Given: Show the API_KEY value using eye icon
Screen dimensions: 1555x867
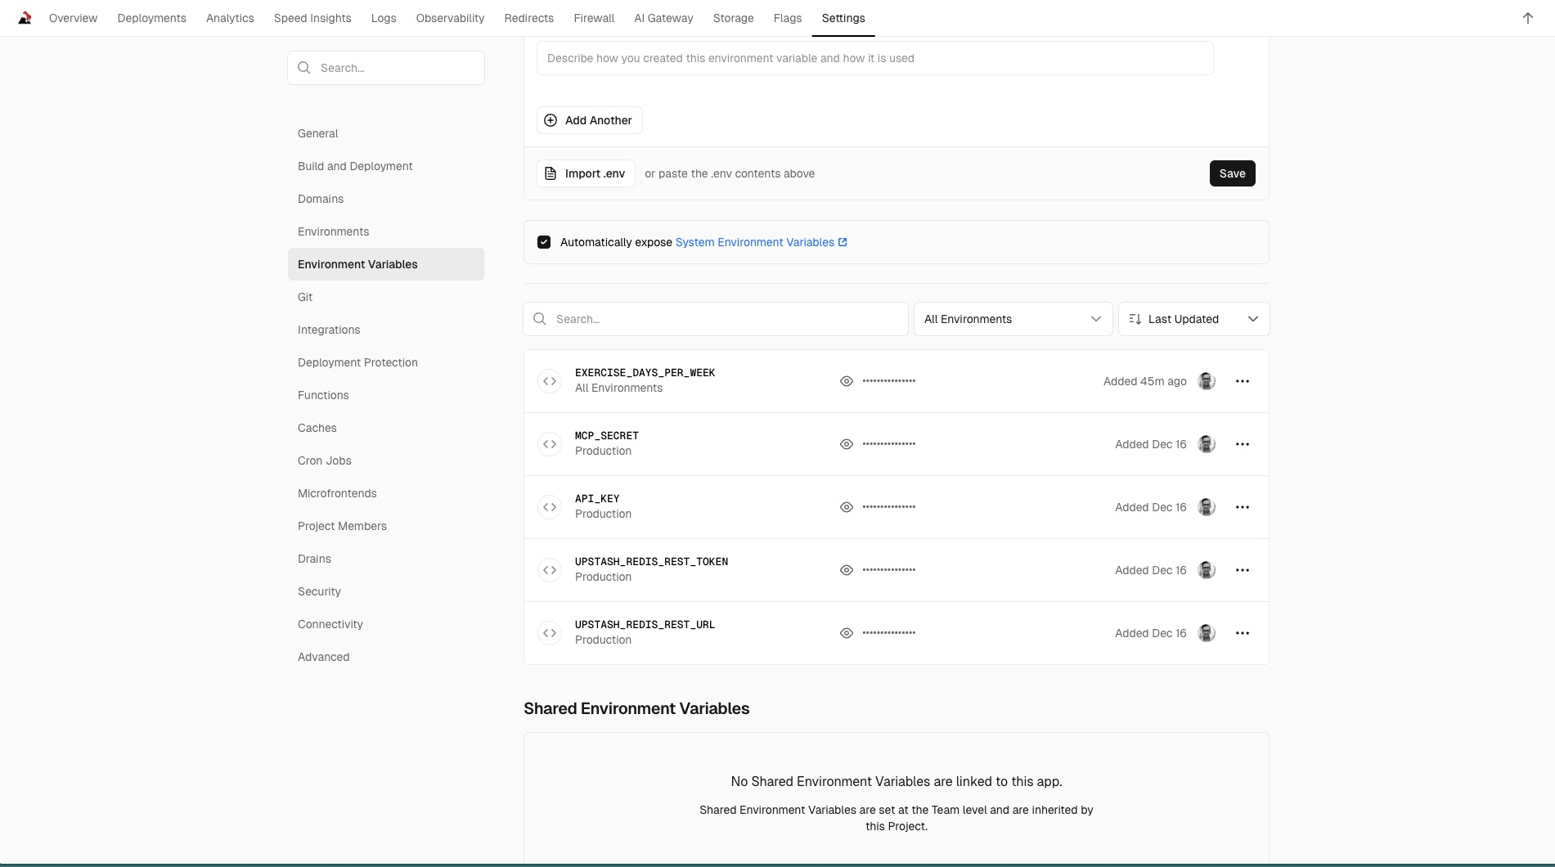Looking at the screenshot, I should tap(847, 507).
